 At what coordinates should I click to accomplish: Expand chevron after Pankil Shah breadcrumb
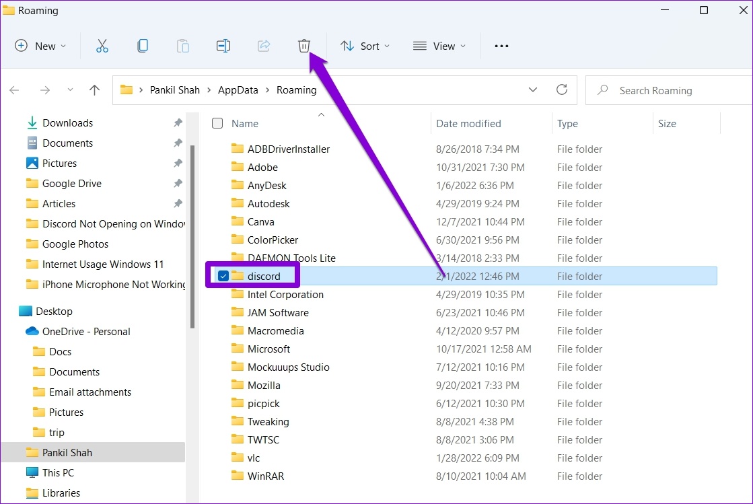pos(209,89)
